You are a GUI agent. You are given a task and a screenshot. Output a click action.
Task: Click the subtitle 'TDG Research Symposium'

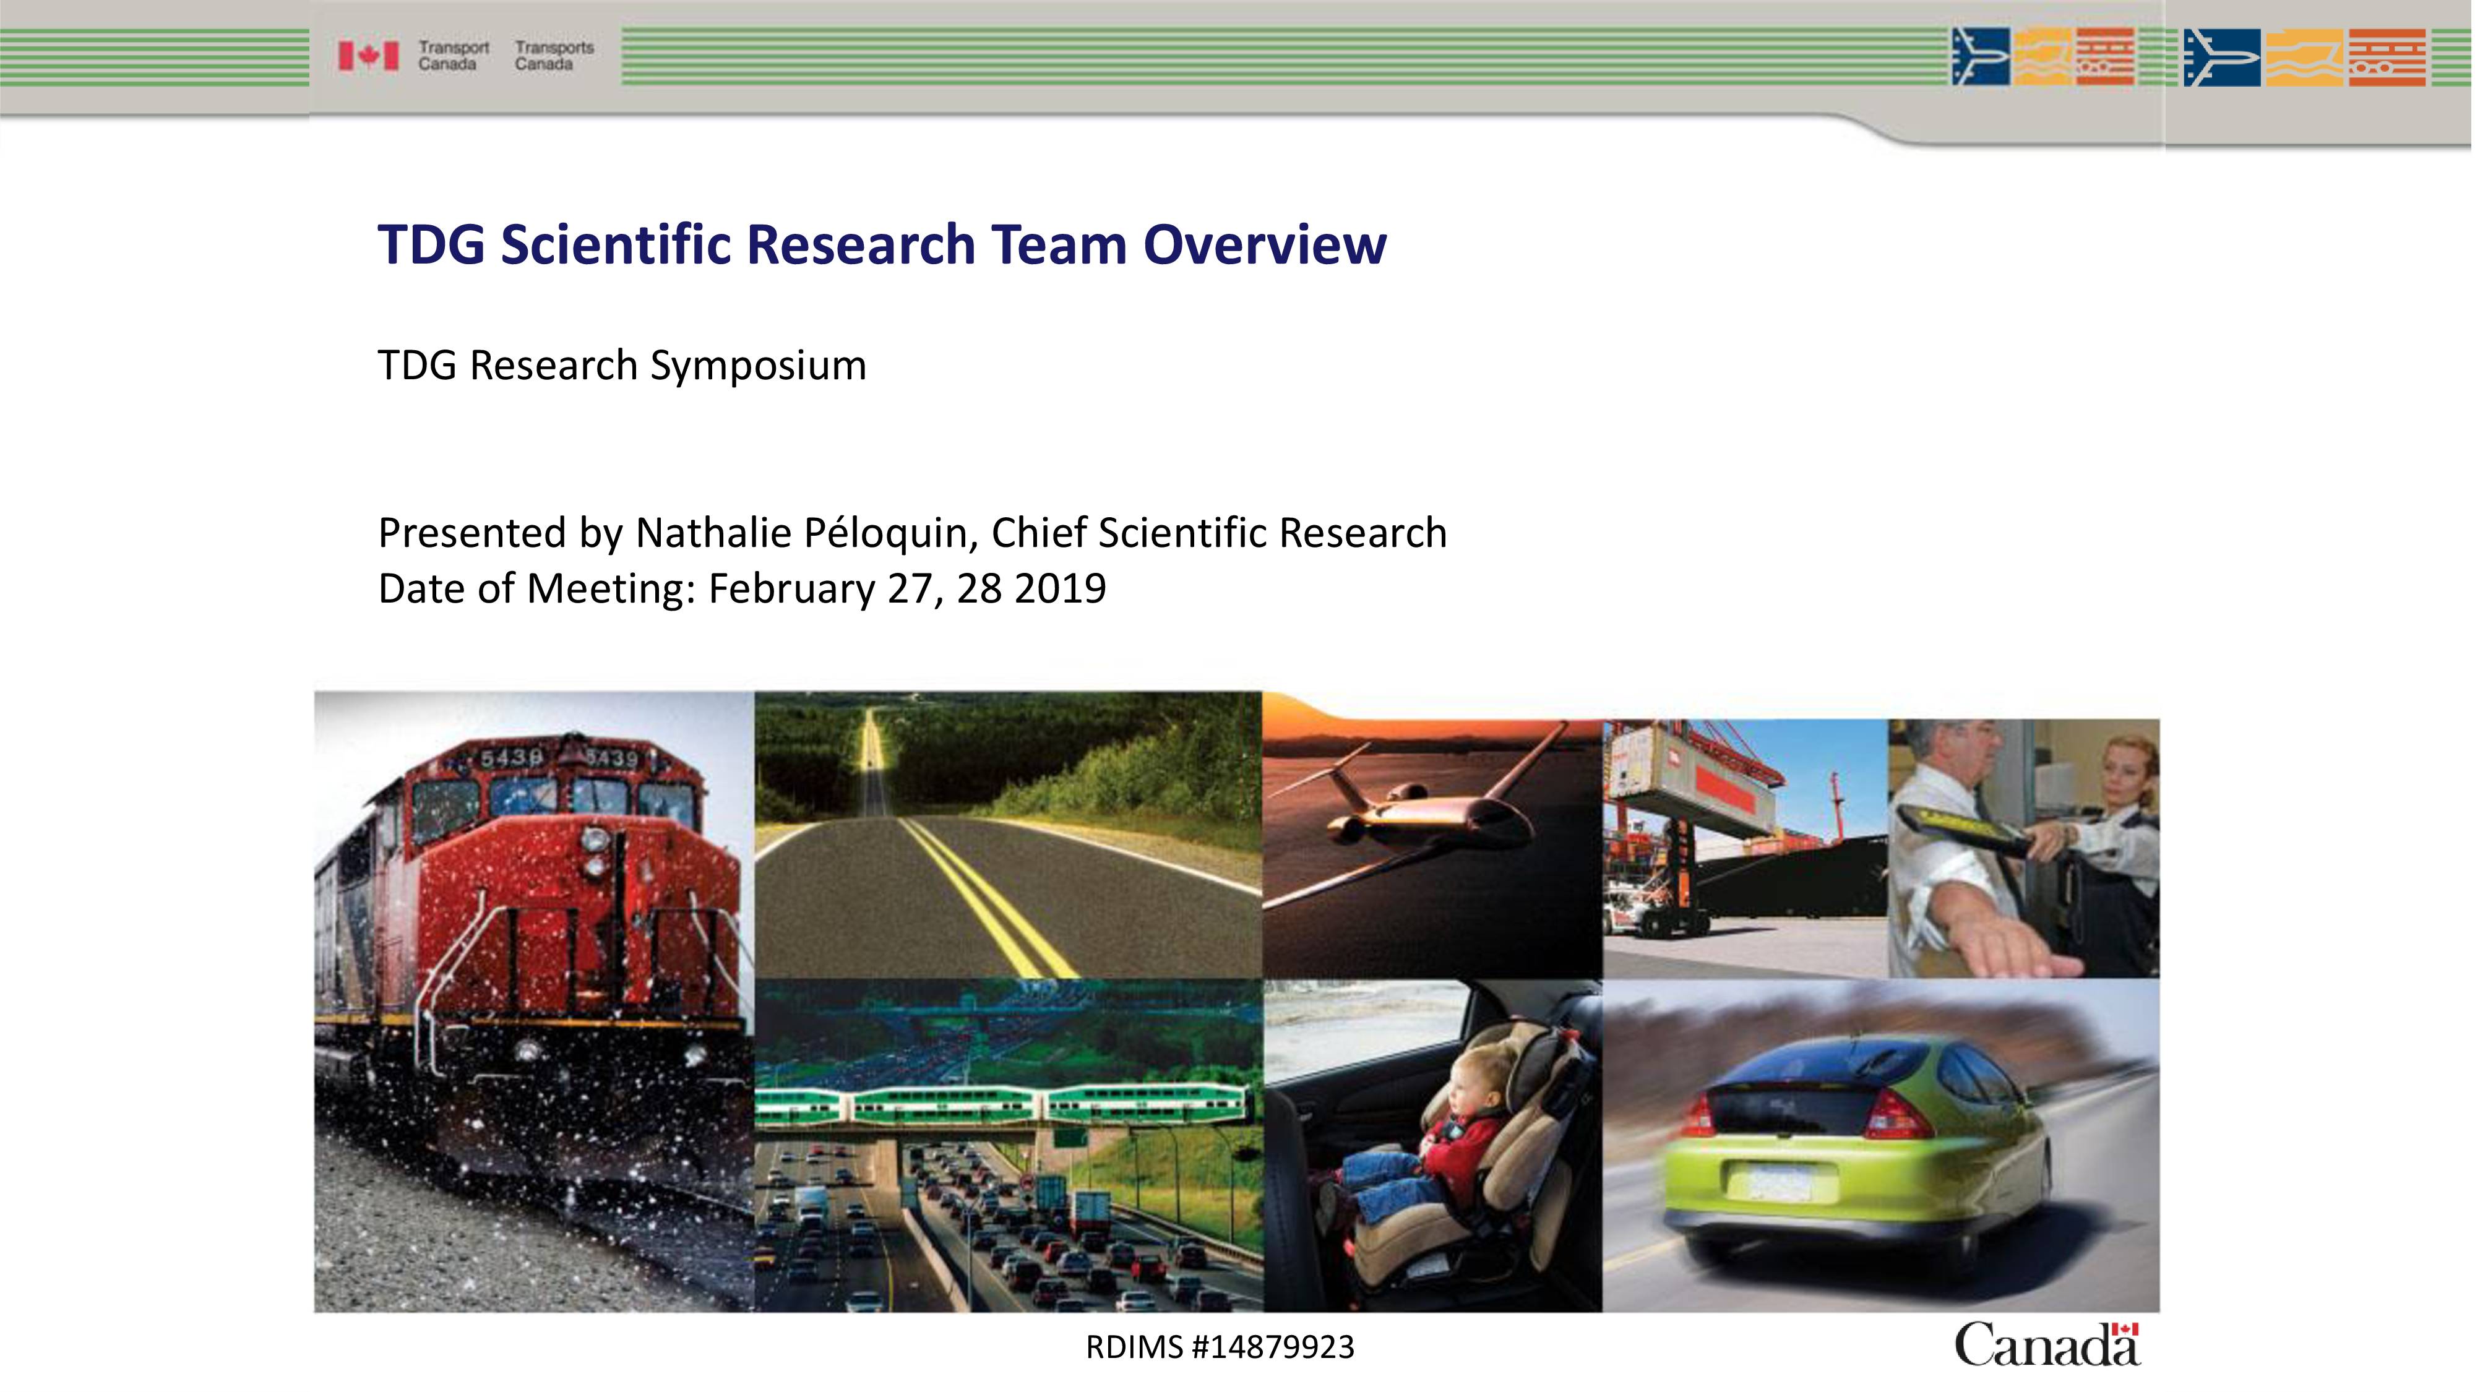[622, 366]
